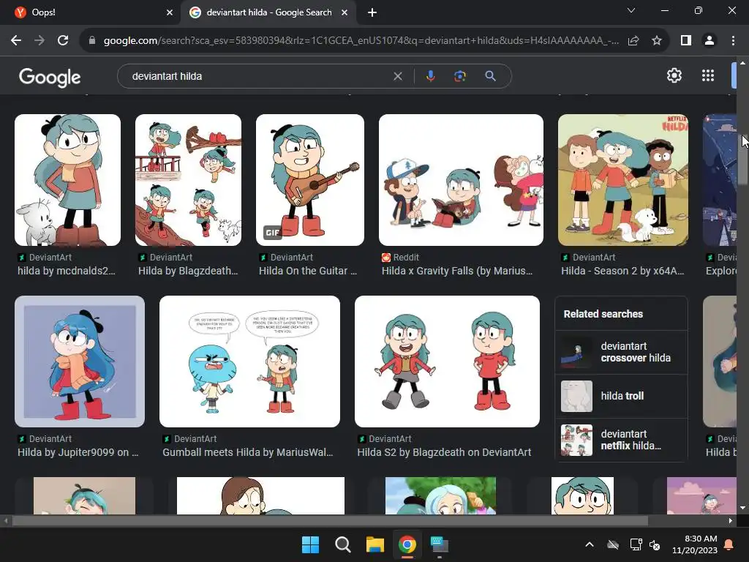Open the Hilda Season 2 Netflix image

[623, 180]
